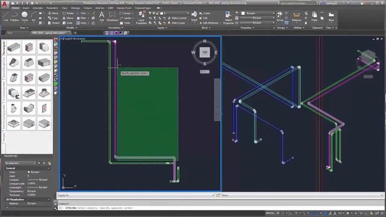Screen dimensions: 386x217
Task: Click Make Current layer button
Action: 177,18
